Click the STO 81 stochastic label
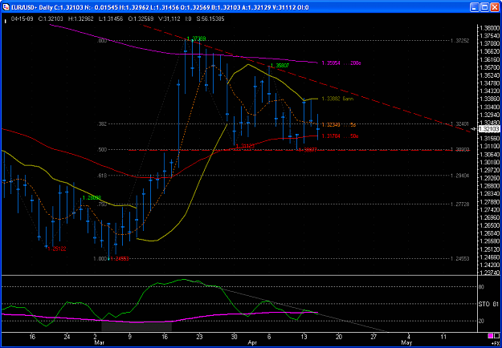Screen dimensions: 502x348 click(x=488, y=304)
